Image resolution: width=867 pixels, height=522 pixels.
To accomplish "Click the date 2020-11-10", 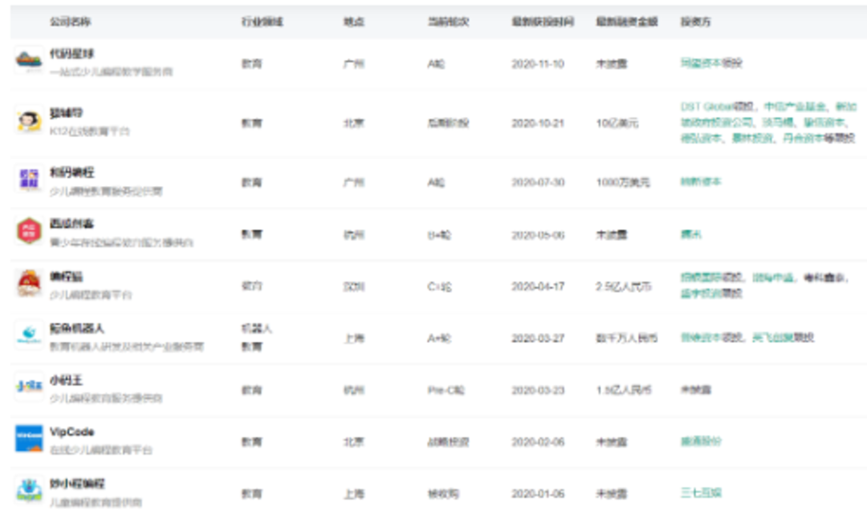I will 537,64.
